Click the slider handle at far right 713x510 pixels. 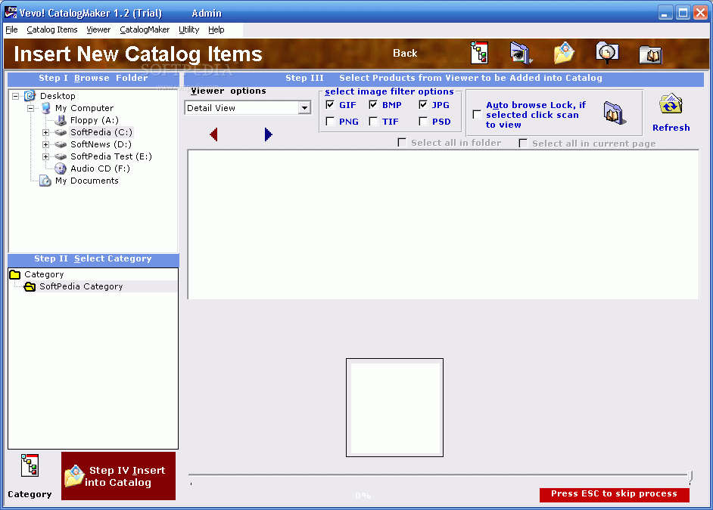pyautogui.click(x=690, y=477)
